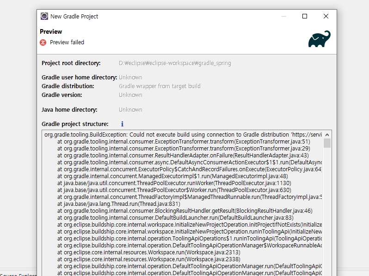Maximize the New Gradle Project dialog
Screen dimensions: 369x276
click(x=305, y=16)
